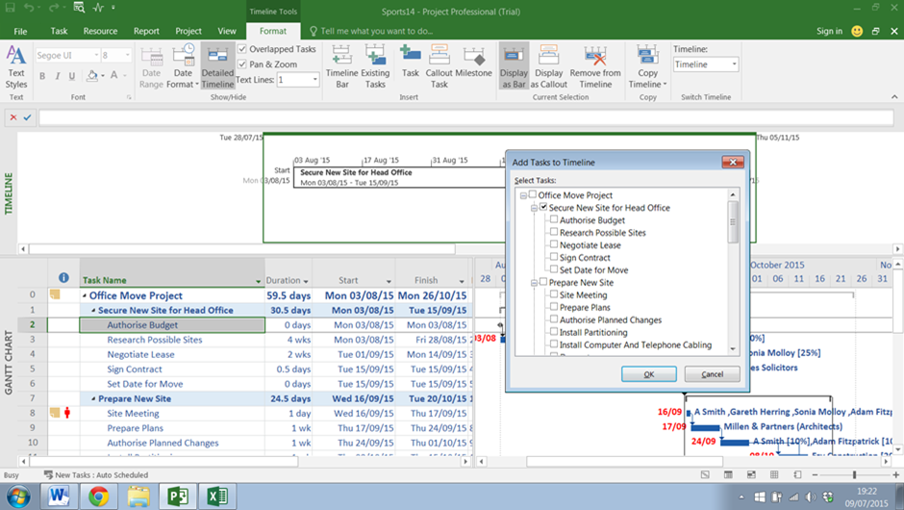Select Display as Callout

click(549, 67)
